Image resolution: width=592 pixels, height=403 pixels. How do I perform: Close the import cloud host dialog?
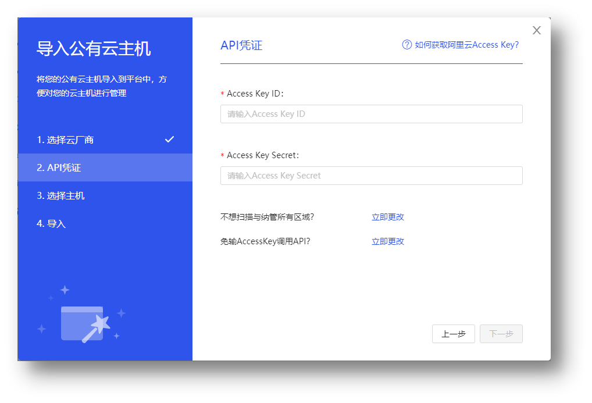pyautogui.click(x=536, y=30)
